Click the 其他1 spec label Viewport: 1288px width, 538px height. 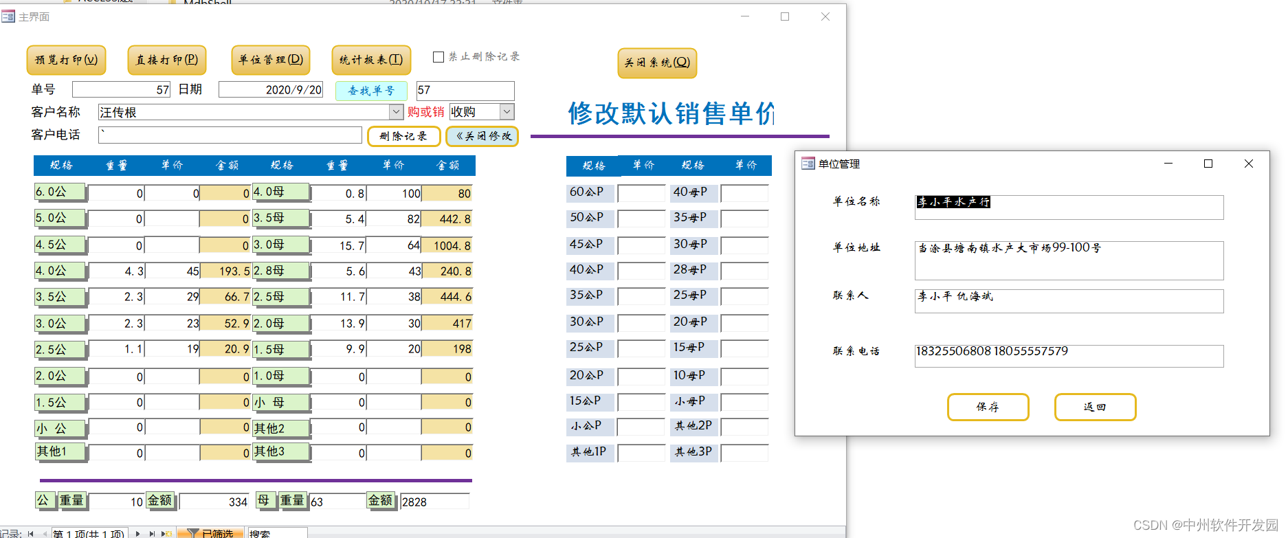point(60,451)
